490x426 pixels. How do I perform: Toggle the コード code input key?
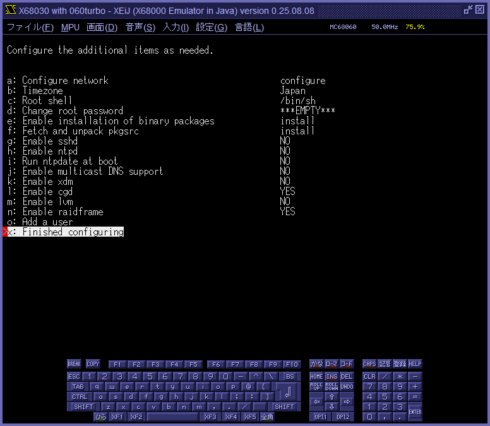point(347,364)
